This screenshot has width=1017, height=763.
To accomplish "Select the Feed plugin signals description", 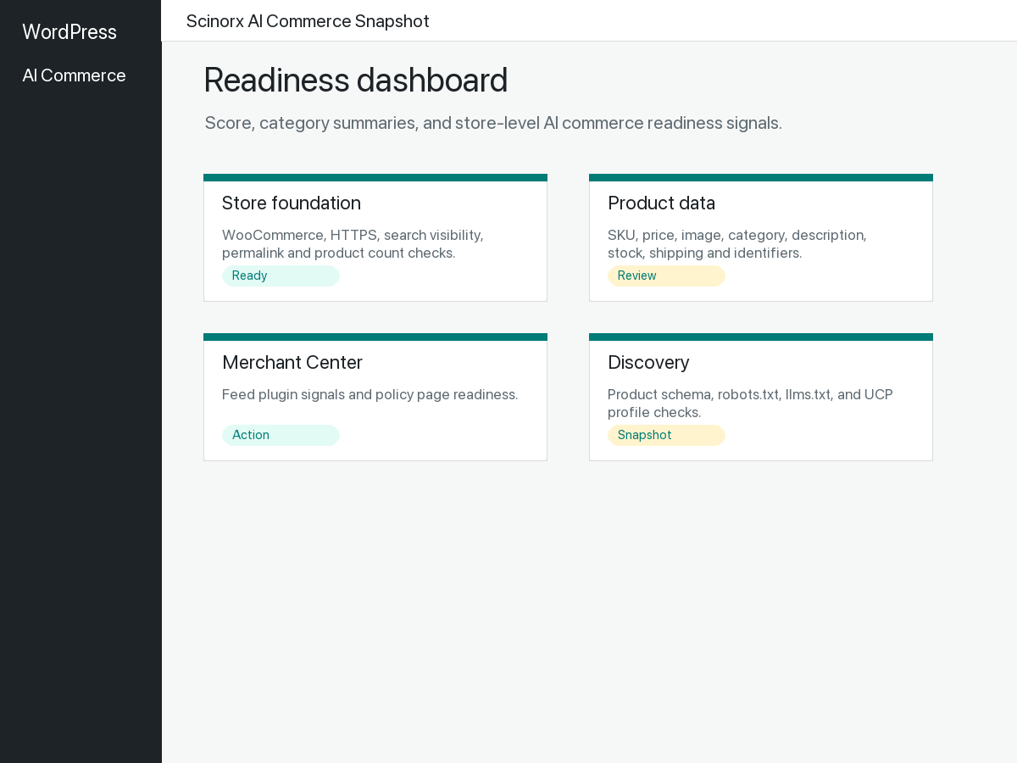I will tap(370, 394).
